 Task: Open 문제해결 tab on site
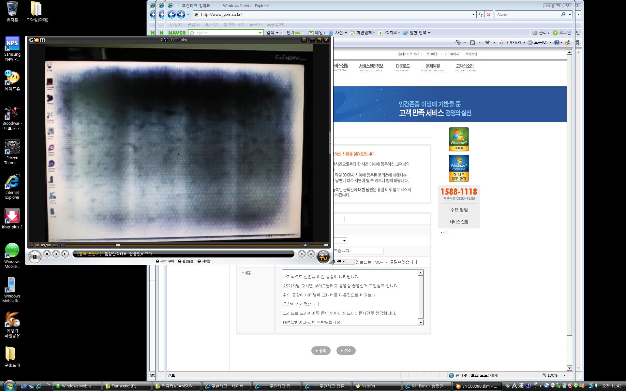[x=433, y=67]
